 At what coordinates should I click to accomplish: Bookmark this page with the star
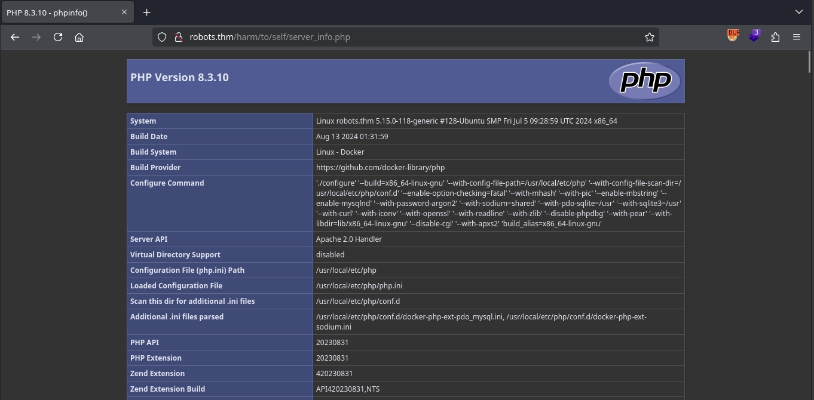tap(649, 37)
